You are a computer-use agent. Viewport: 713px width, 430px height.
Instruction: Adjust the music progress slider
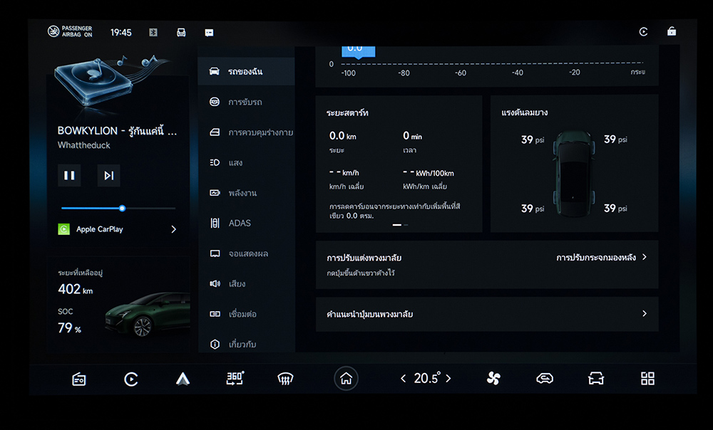[x=122, y=208]
